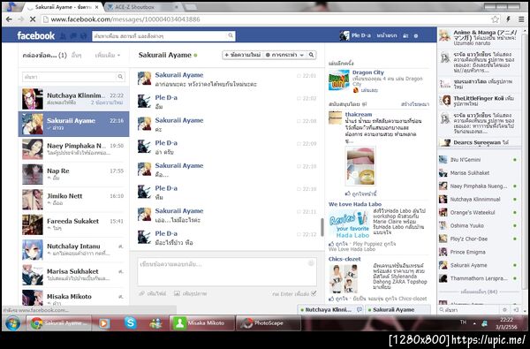Open Fareeda Sukaket conversation
The width and height of the screenshot is (530, 349).
pyautogui.click(x=73, y=224)
